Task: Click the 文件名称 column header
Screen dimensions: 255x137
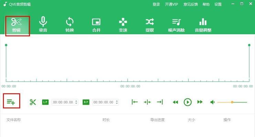Action: (14, 120)
